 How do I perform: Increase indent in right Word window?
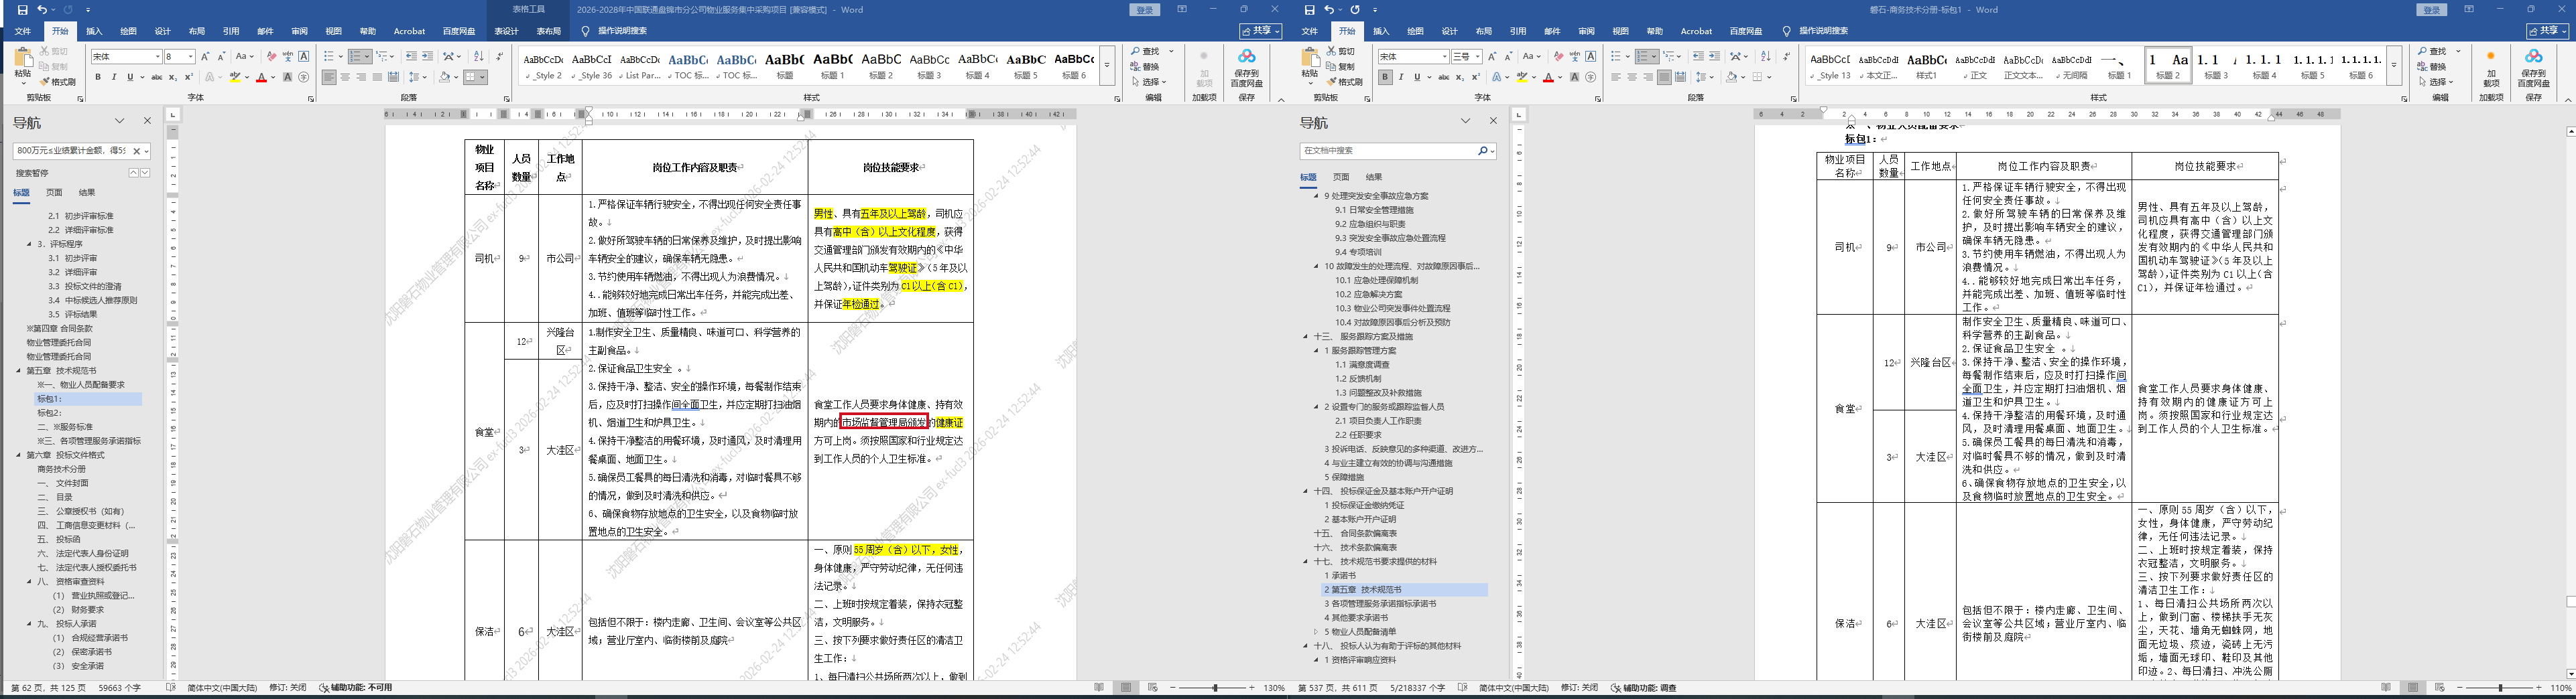[1714, 57]
